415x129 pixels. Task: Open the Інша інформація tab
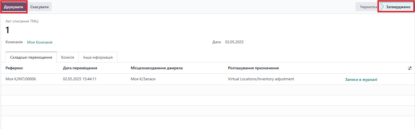(98, 57)
